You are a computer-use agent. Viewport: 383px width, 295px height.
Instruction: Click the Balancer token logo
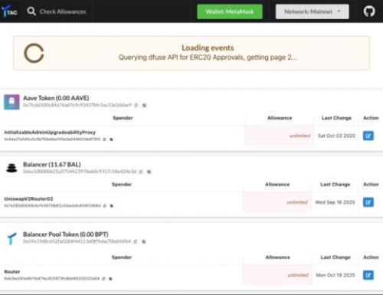[11, 168]
